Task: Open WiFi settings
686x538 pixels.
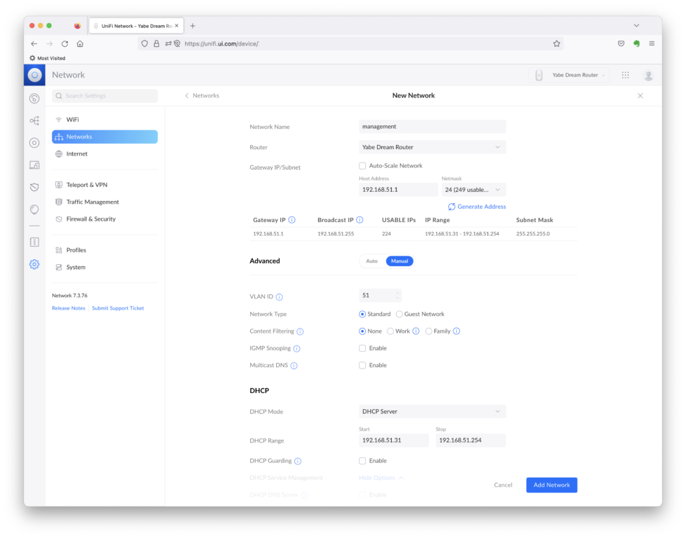Action: [104, 119]
